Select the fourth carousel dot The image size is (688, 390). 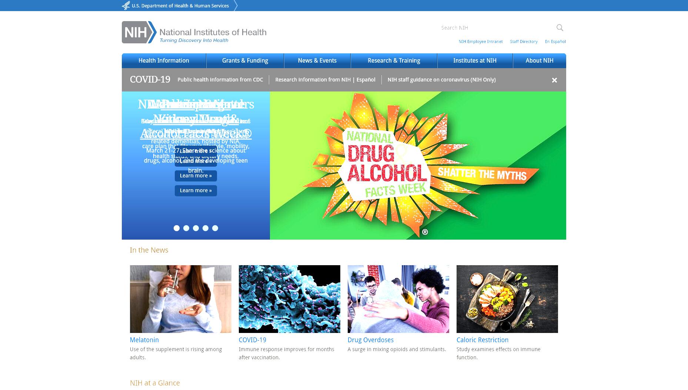206,228
